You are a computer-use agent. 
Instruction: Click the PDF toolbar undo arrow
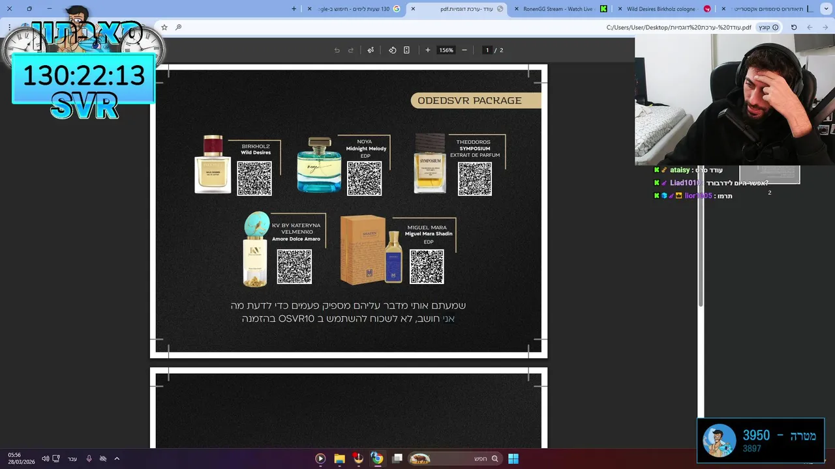click(337, 50)
